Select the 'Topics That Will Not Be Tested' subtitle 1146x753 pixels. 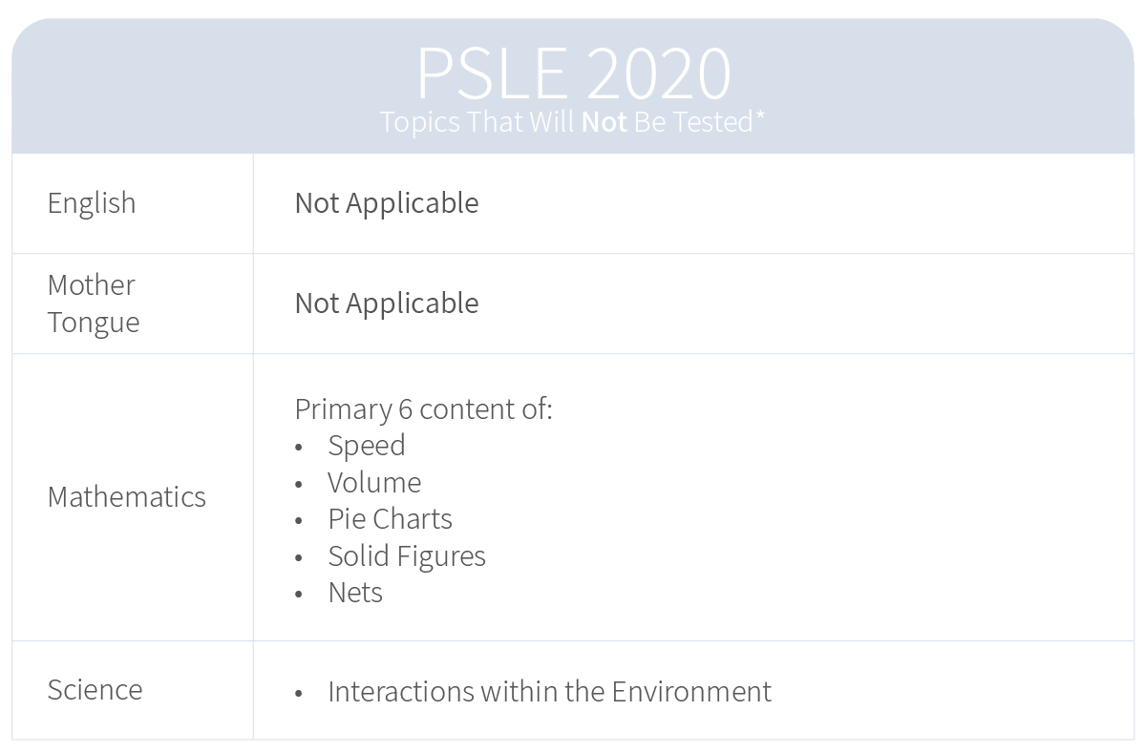tap(572, 122)
